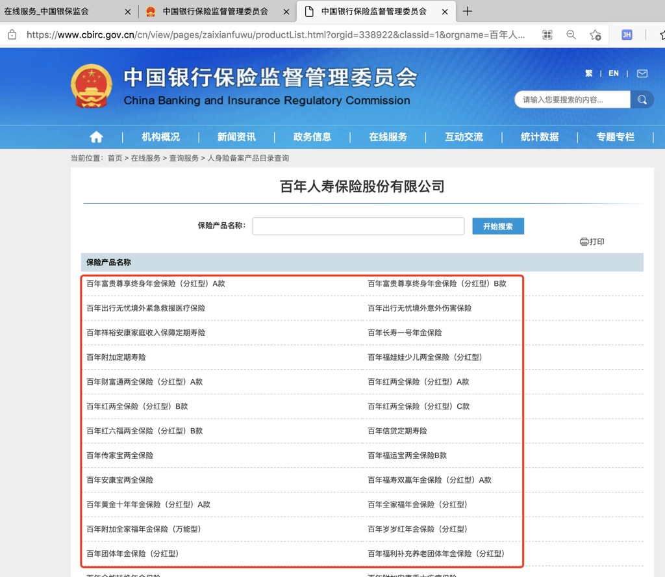This screenshot has height=577, width=665.
Task: Open a new browser tab with plus
Action: coord(468,12)
